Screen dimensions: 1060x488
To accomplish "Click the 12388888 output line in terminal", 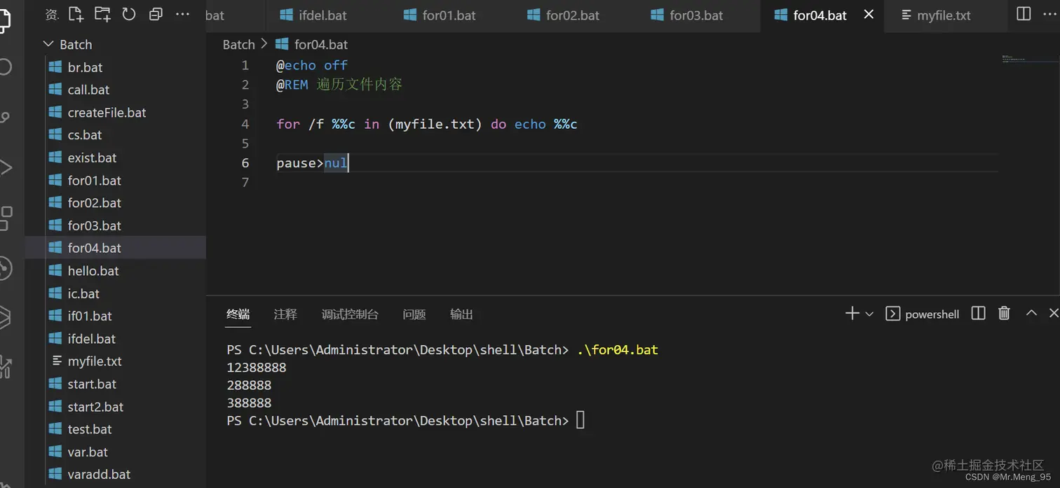I will coord(257,368).
